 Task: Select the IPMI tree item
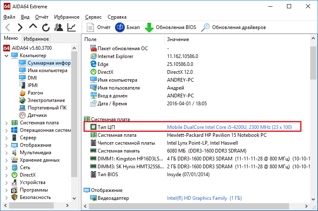tap(28, 85)
